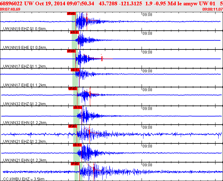Click the 09:08 time tick on NN21 EHN trace
223x181 pixels.
pos(147,146)
